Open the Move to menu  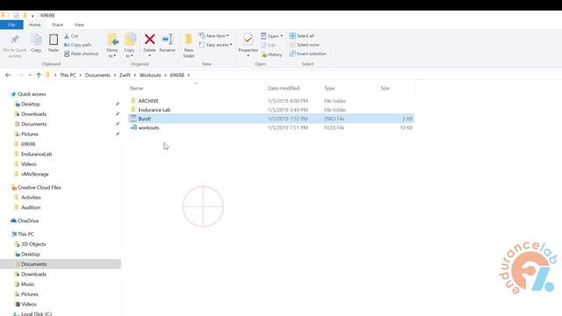click(112, 46)
